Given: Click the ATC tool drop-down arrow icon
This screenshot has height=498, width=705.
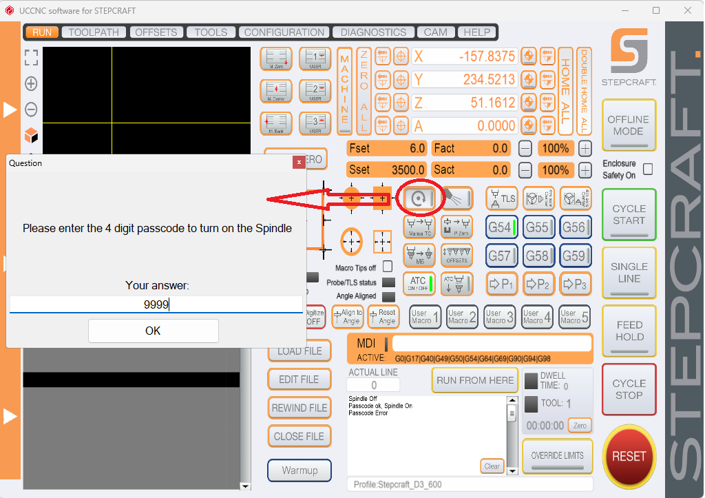Looking at the screenshot, I should point(457,284).
